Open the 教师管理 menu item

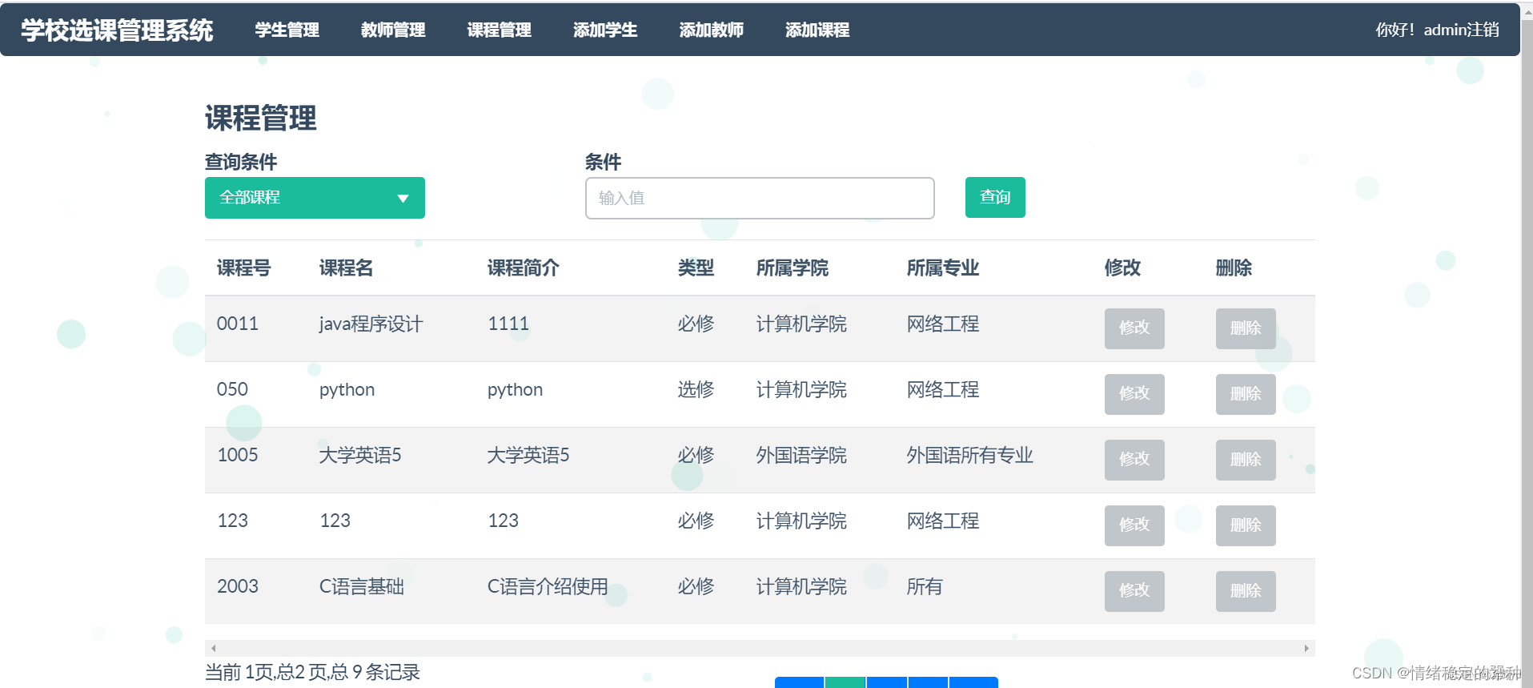393,30
